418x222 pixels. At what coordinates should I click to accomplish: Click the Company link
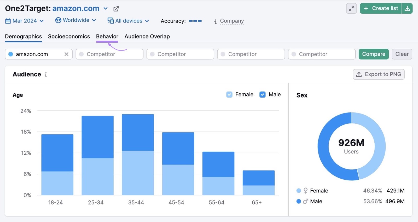coord(232,21)
